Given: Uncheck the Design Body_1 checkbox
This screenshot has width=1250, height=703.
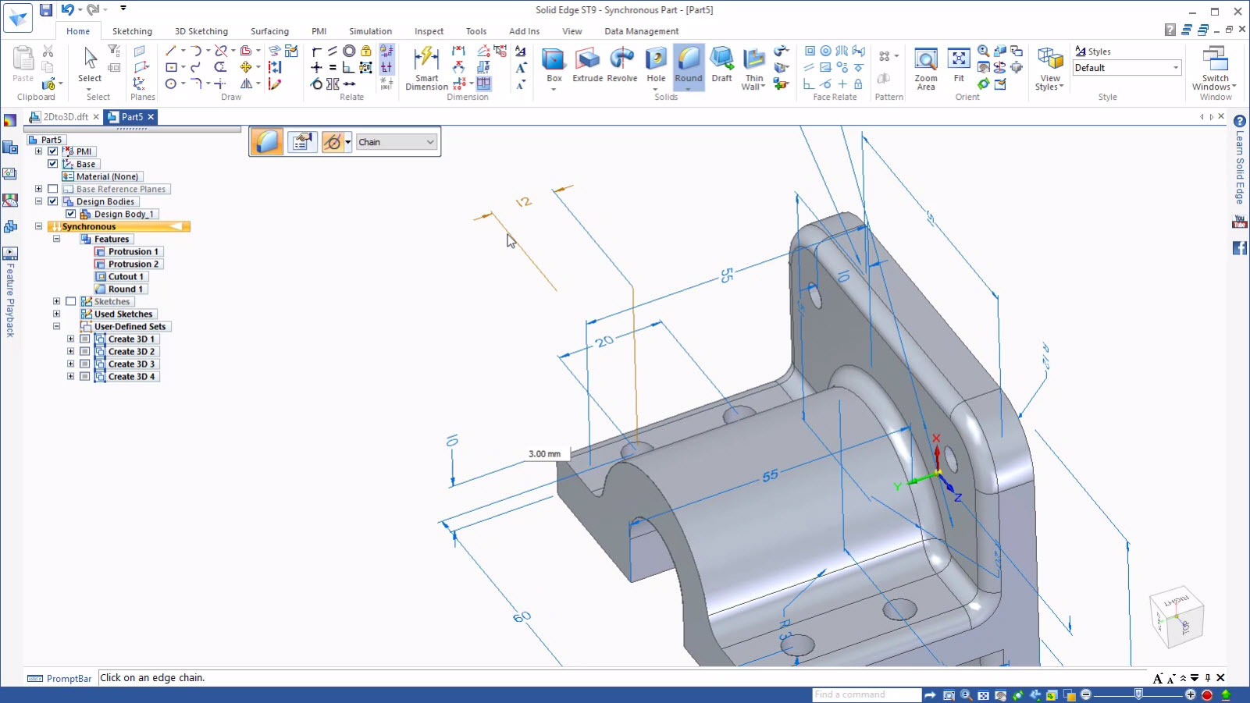Looking at the screenshot, I should (71, 214).
